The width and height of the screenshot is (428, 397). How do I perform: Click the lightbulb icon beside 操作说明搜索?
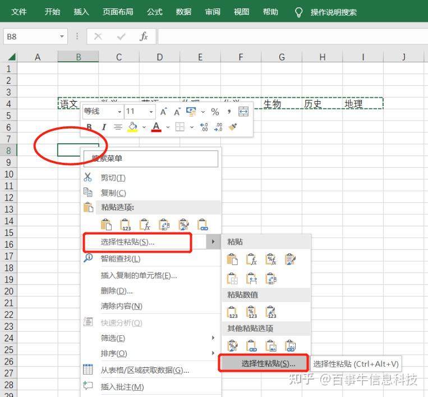298,12
